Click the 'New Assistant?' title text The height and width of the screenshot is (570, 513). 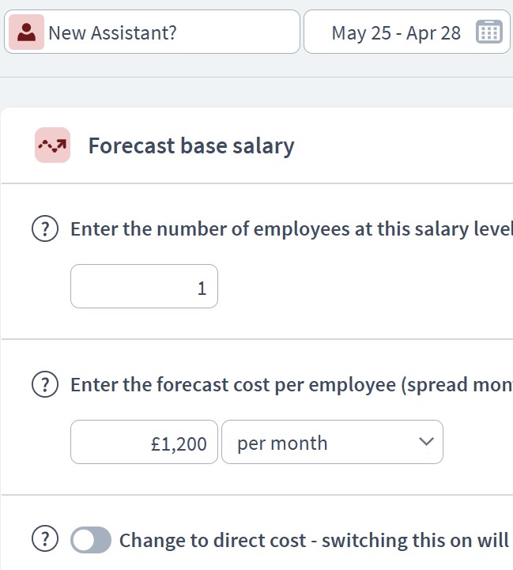[112, 32]
